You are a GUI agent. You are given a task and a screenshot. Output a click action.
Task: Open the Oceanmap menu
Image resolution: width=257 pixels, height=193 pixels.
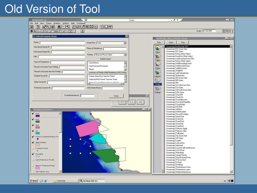pos(81,23)
